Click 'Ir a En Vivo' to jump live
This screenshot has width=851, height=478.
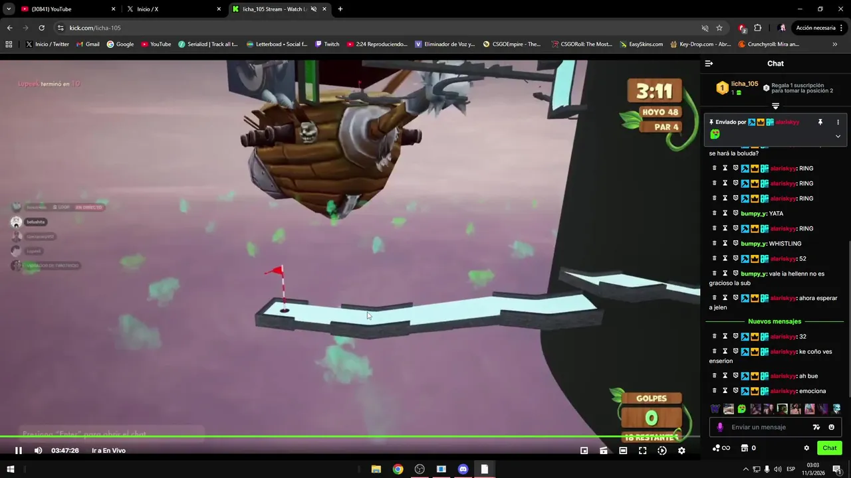click(x=108, y=450)
